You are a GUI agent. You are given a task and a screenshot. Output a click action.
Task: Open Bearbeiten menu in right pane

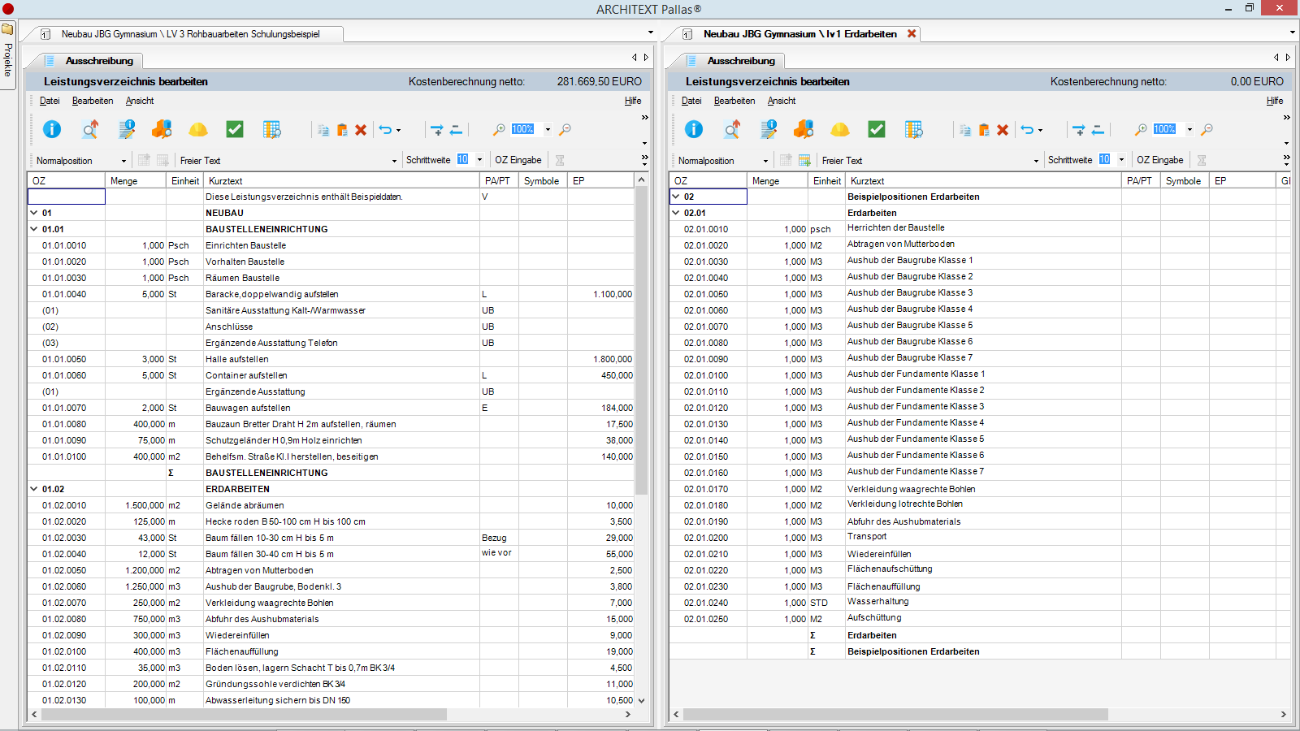pos(734,101)
